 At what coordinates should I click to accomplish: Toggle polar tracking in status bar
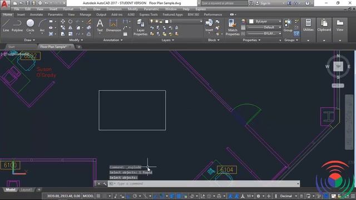point(135,196)
